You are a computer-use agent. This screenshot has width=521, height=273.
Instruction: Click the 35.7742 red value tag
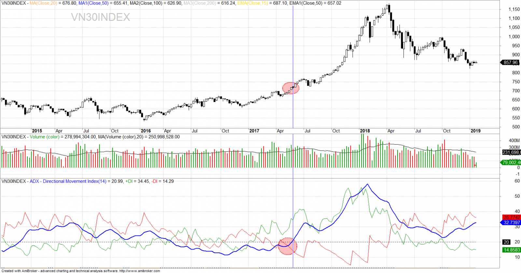click(512, 217)
